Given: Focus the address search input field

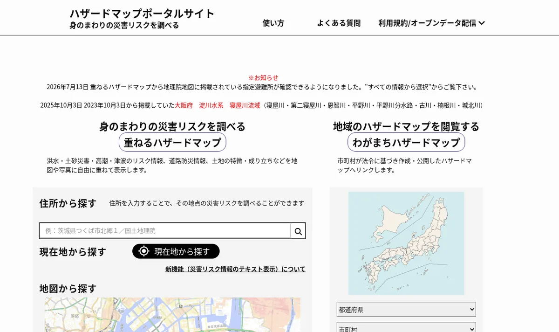Looking at the screenshot, I should [x=165, y=231].
